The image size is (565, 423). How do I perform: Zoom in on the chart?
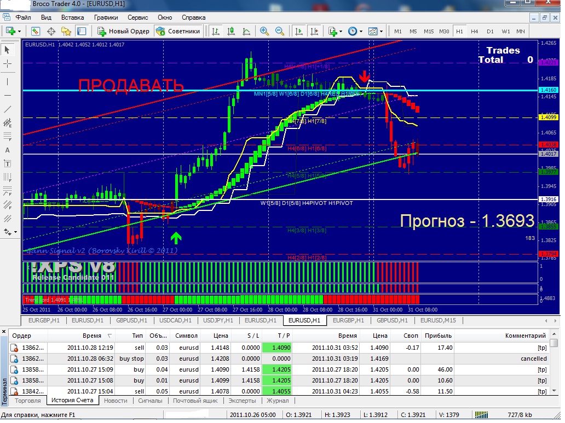[264, 32]
